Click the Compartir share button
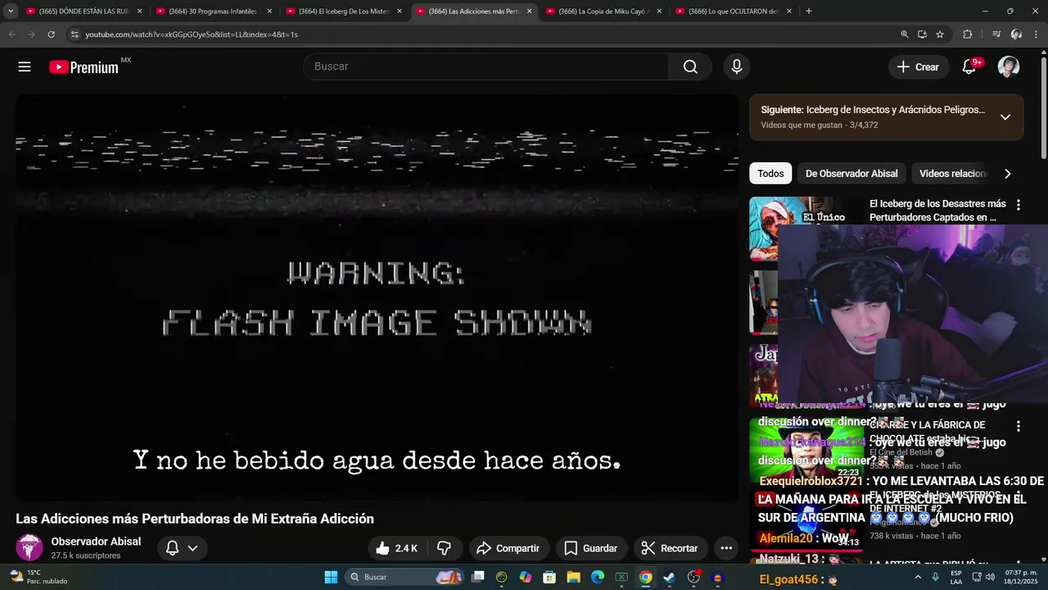The height and width of the screenshot is (590, 1048). pos(508,548)
